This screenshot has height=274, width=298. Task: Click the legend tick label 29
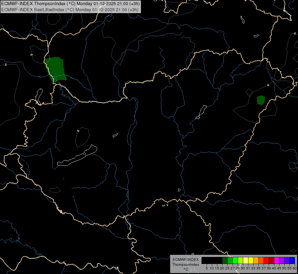[x=237, y=268]
